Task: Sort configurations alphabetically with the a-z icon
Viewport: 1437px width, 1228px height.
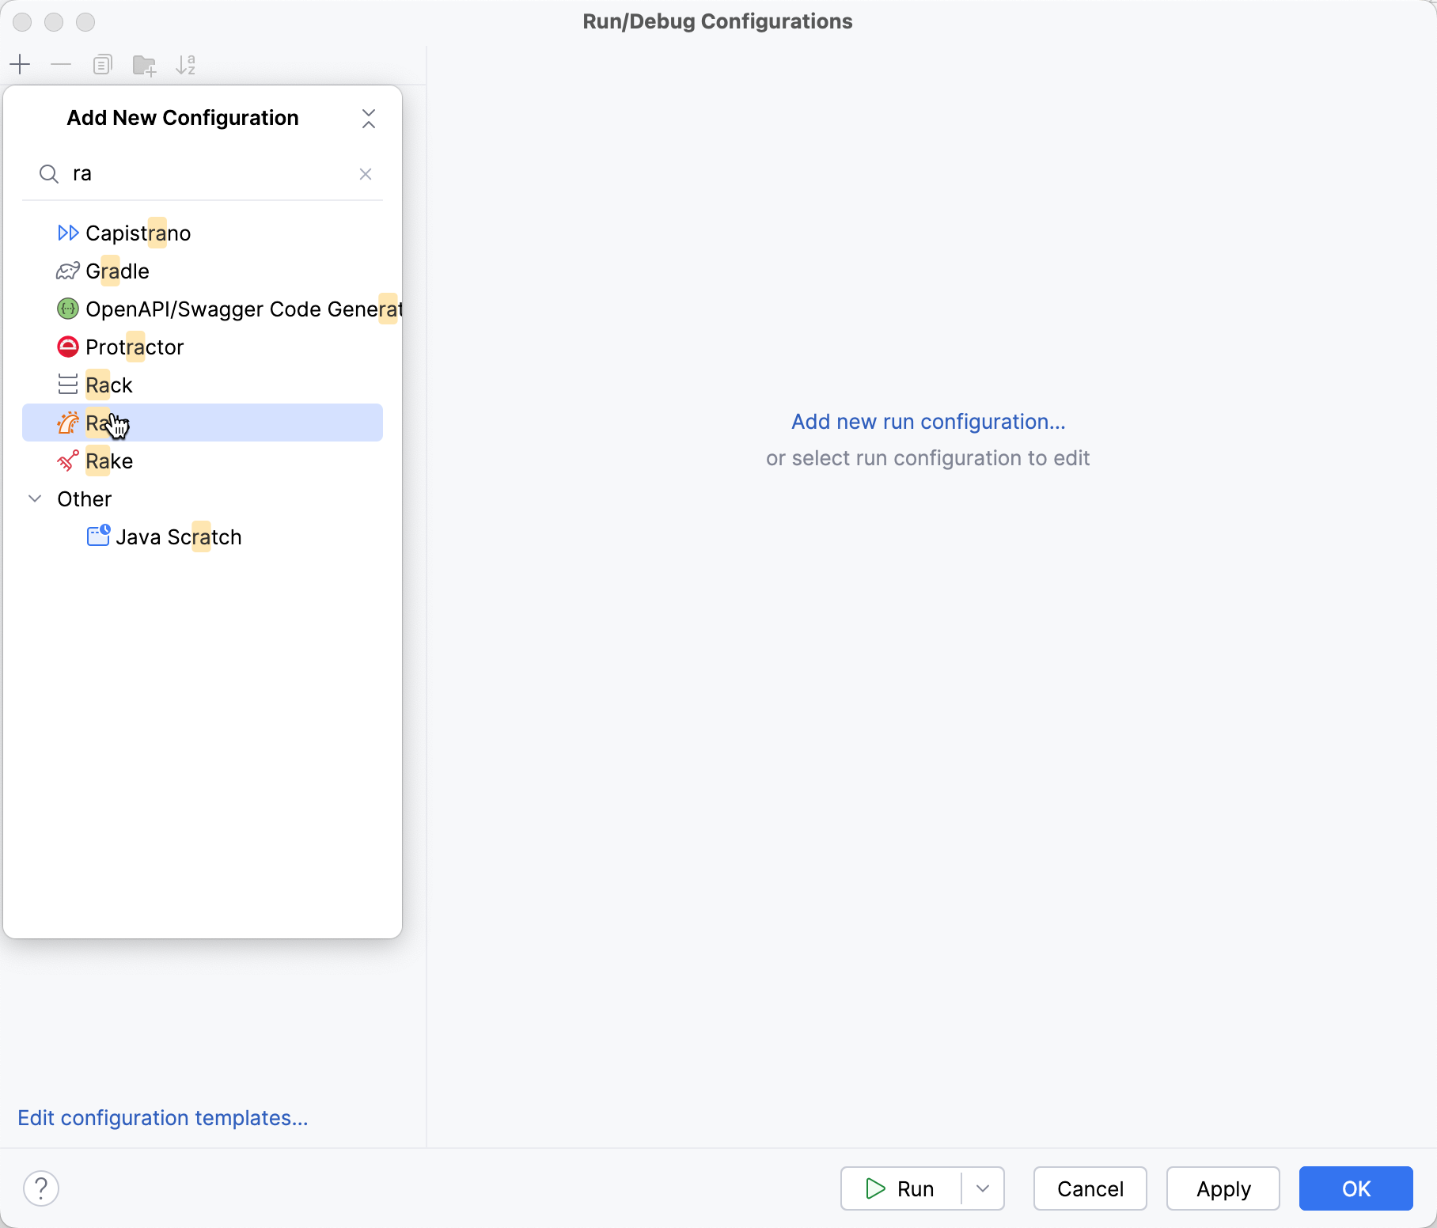Action: [x=187, y=64]
